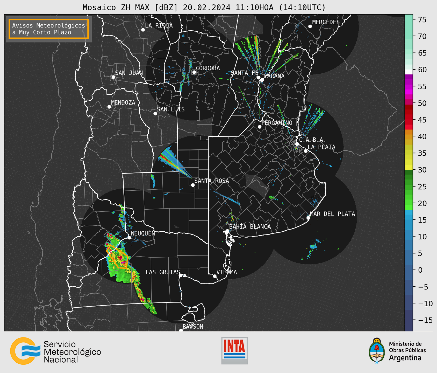The height and width of the screenshot is (373, 437).
Task: Click the white 60 dBZ band on colorbar
Action: click(x=409, y=72)
